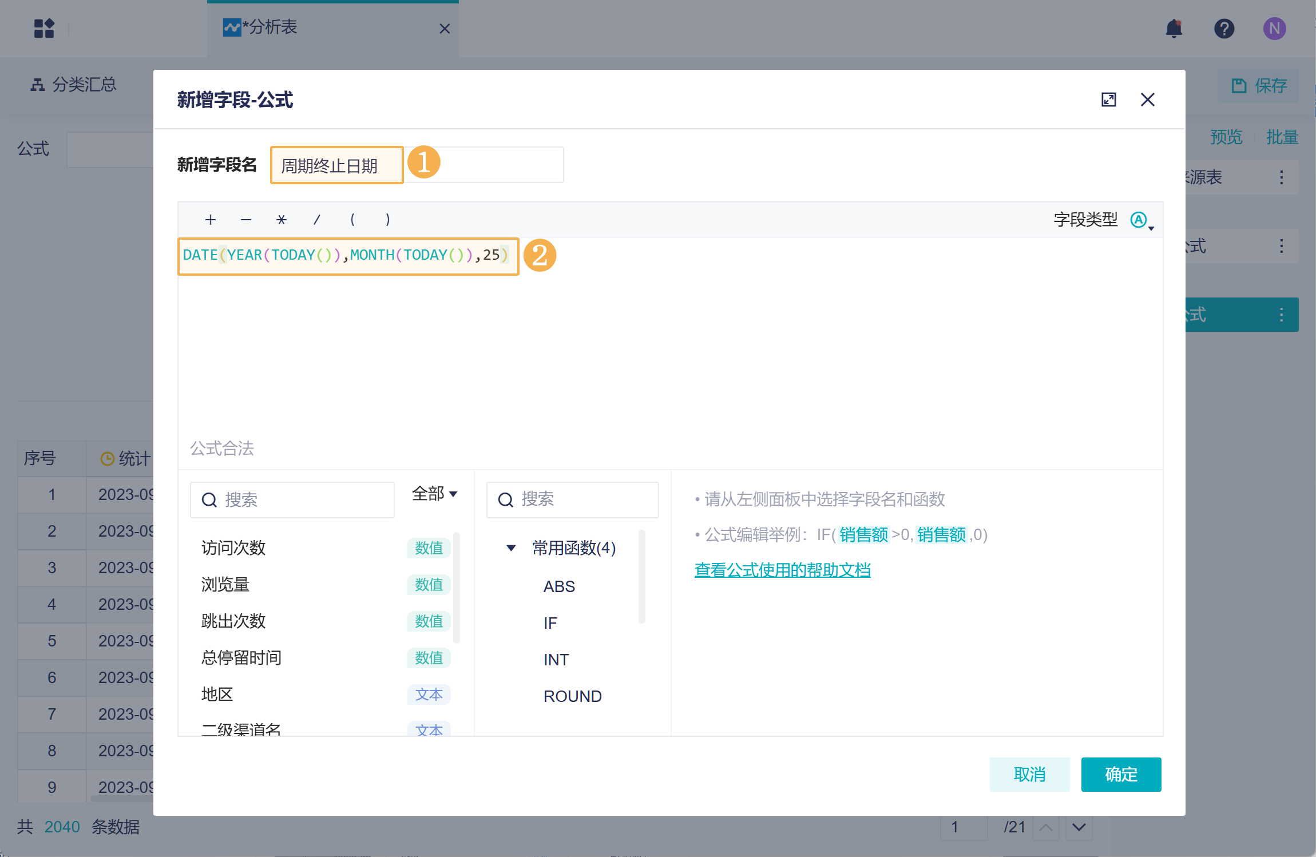Open the formula help document link
The height and width of the screenshot is (857, 1316).
click(x=782, y=570)
